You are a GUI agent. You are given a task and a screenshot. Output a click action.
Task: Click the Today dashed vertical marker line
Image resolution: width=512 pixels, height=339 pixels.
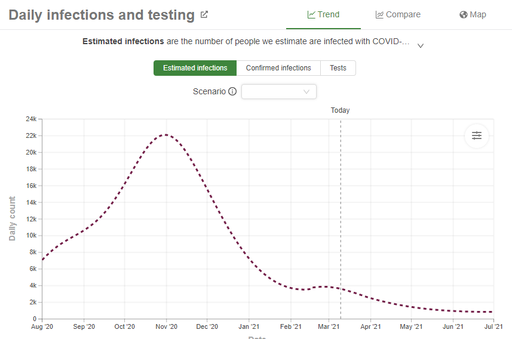[341, 209]
